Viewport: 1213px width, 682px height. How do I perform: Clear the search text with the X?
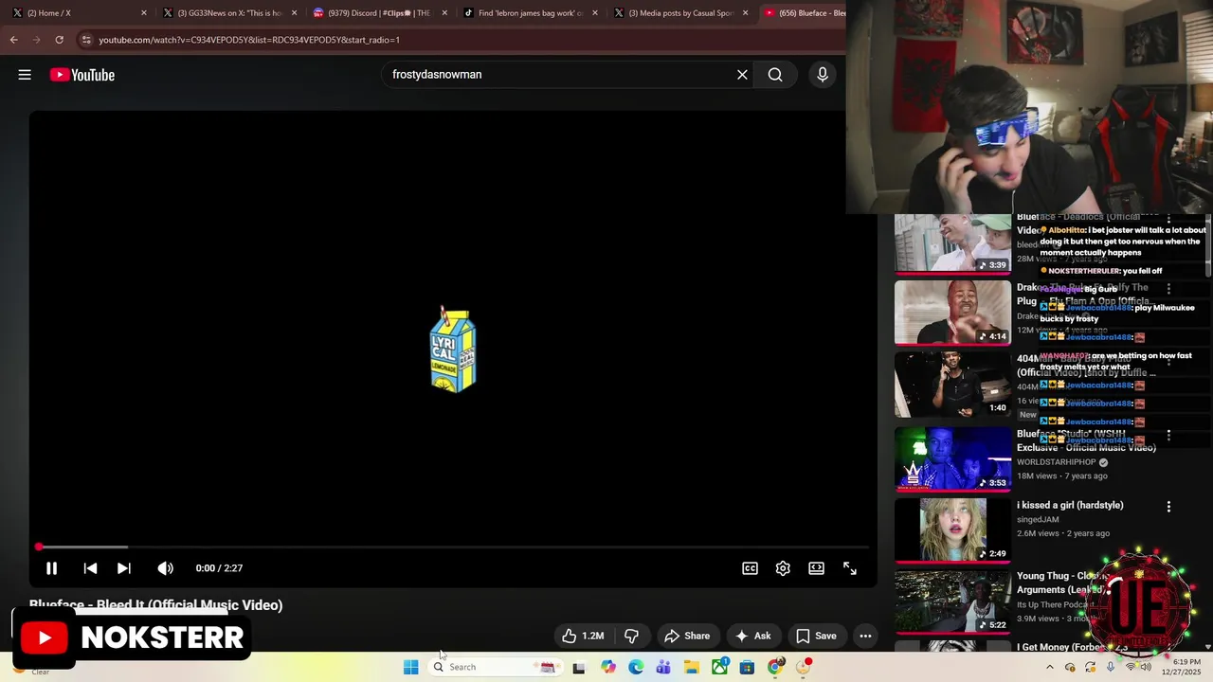(742, 75)
